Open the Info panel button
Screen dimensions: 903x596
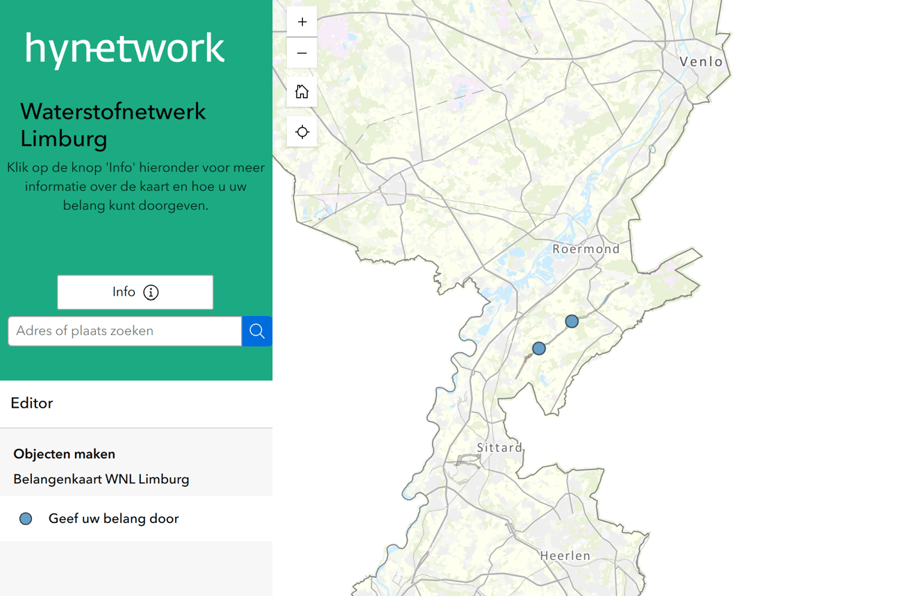[x=135, y=292]
